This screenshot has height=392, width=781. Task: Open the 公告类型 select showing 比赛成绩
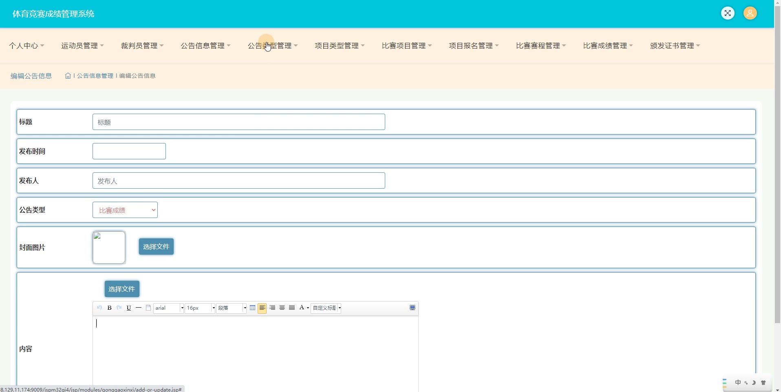(125, 210)
